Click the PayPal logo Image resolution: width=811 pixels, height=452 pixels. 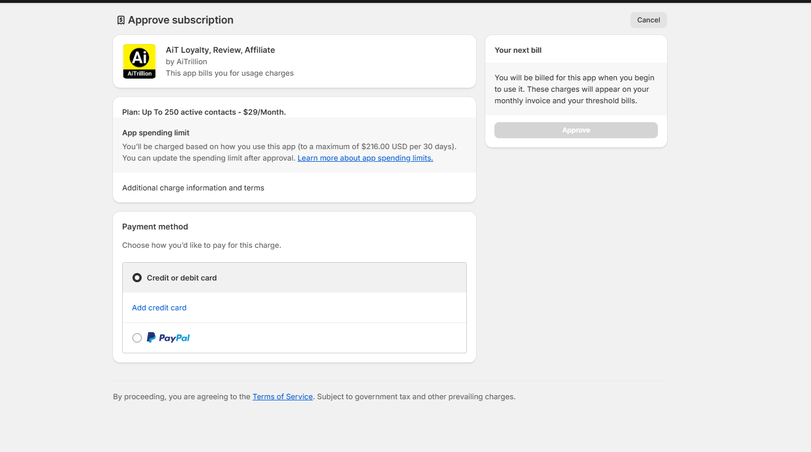pos(168,338)
